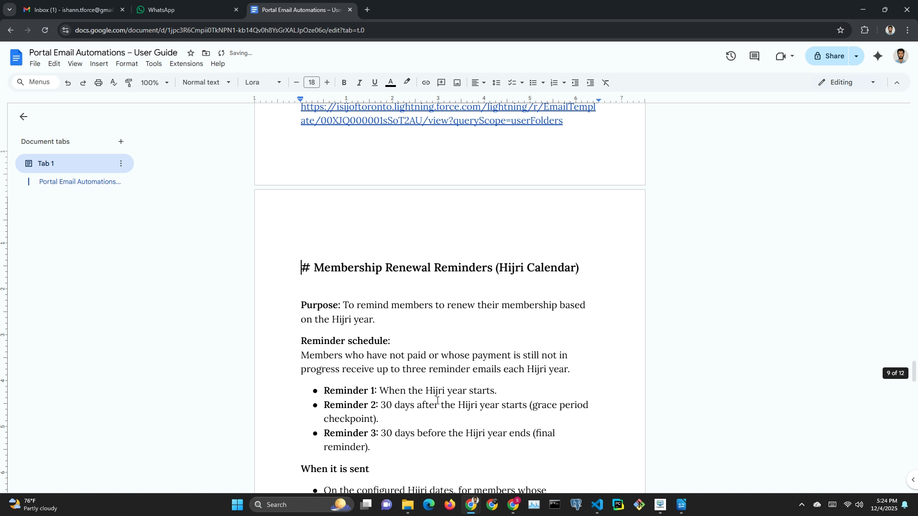This screenshot has height=516, width=918.
Task: Click the font size input field
Action: tap(312, 82)
